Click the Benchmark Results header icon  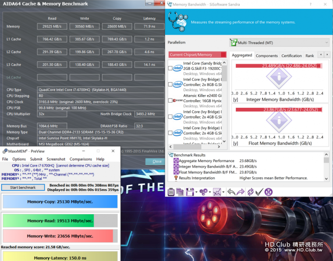pyautogui.click(x=171, y=155)
